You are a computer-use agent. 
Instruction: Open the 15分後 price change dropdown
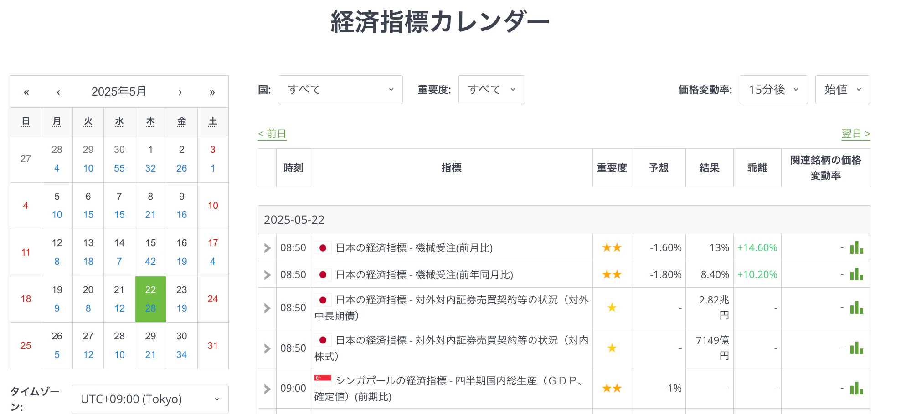pyautogui.click(x=773, y=90)
